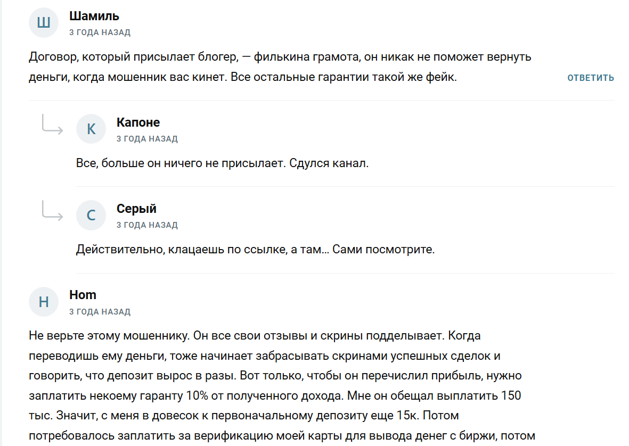Click the timestamp below Hom's username

point(100,311)
